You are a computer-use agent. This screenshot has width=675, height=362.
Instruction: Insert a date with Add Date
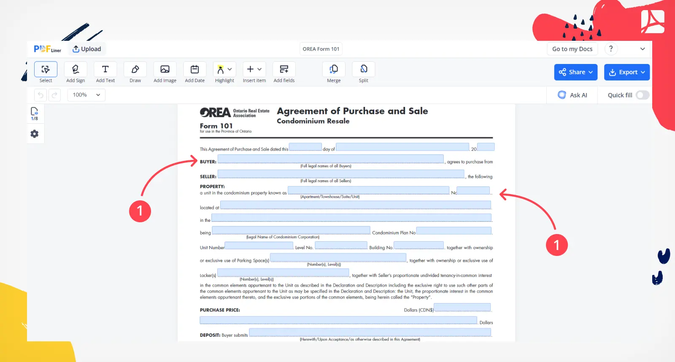point(195,69)
